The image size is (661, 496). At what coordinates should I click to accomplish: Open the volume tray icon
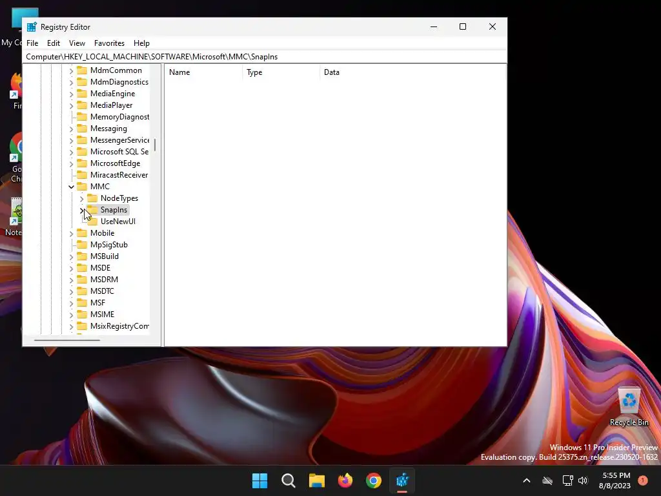(x=583, y=480)
